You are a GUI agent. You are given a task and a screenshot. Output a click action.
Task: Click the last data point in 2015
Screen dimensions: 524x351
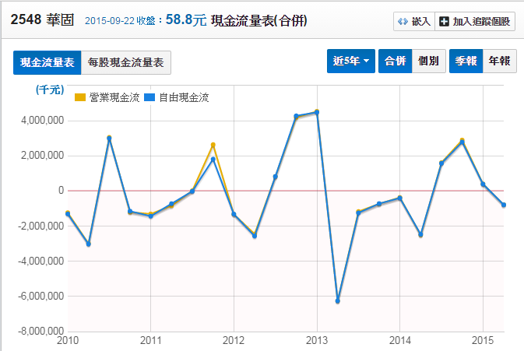tap(504, 205)
